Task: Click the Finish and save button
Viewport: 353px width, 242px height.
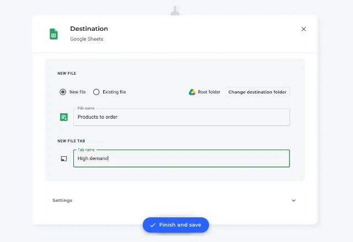Action: point(176,225)
